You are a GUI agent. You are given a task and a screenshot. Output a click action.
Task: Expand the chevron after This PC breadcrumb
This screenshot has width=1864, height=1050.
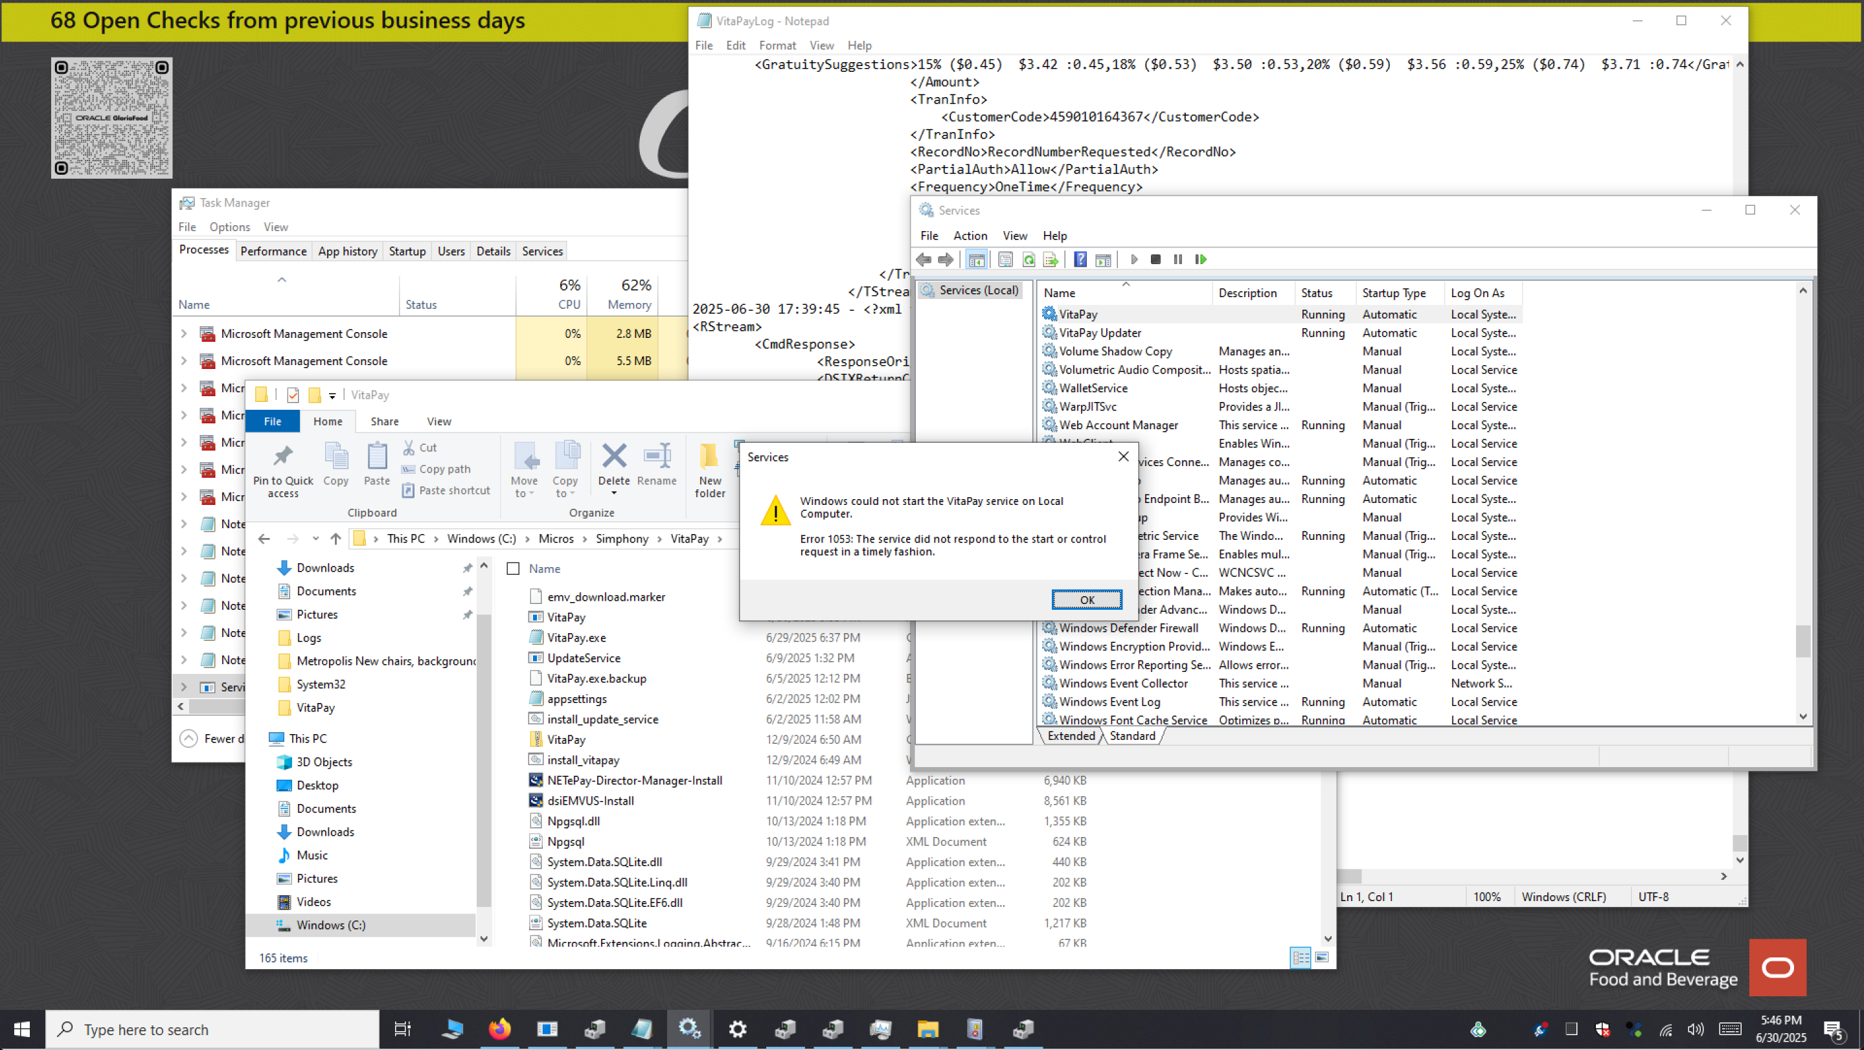(436, 539)
